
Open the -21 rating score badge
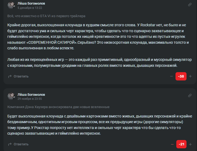coord(181,144)
